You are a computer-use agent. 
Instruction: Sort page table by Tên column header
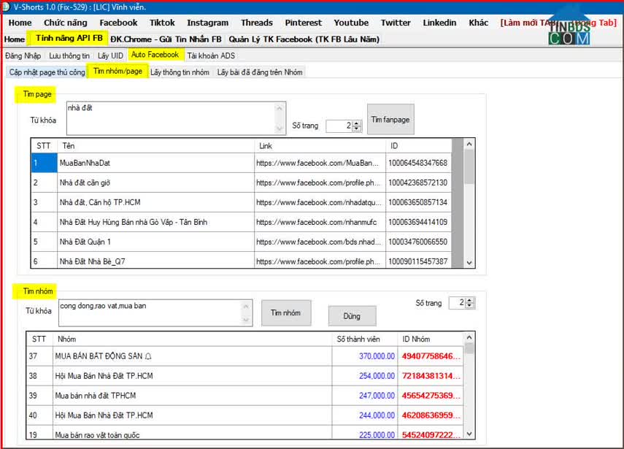pos(156,146)
